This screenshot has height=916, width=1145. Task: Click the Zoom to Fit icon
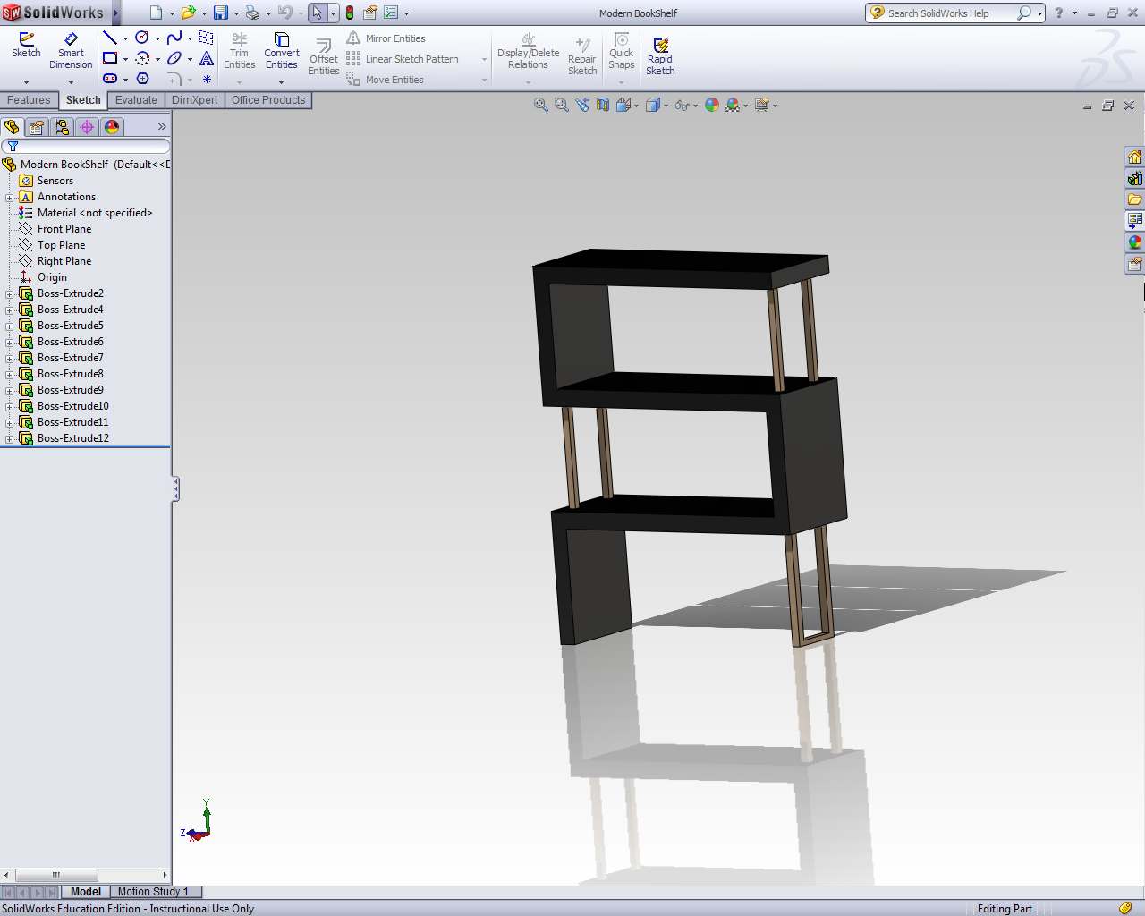541,105
